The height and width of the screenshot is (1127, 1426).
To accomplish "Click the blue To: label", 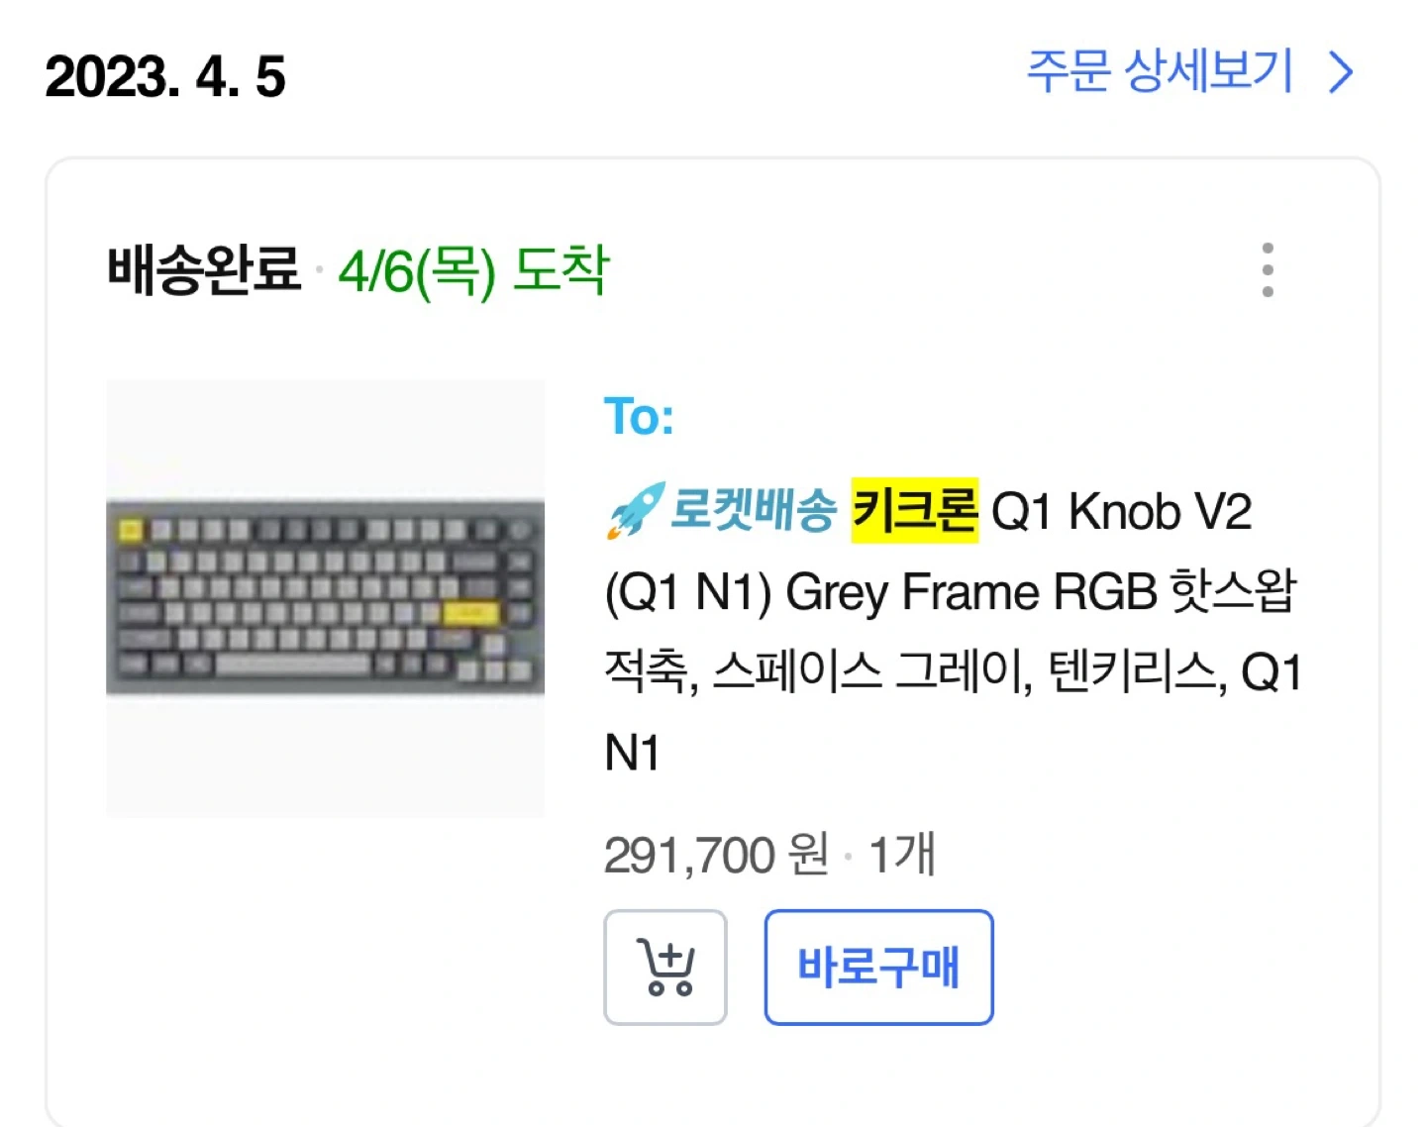I will point(639,417).
